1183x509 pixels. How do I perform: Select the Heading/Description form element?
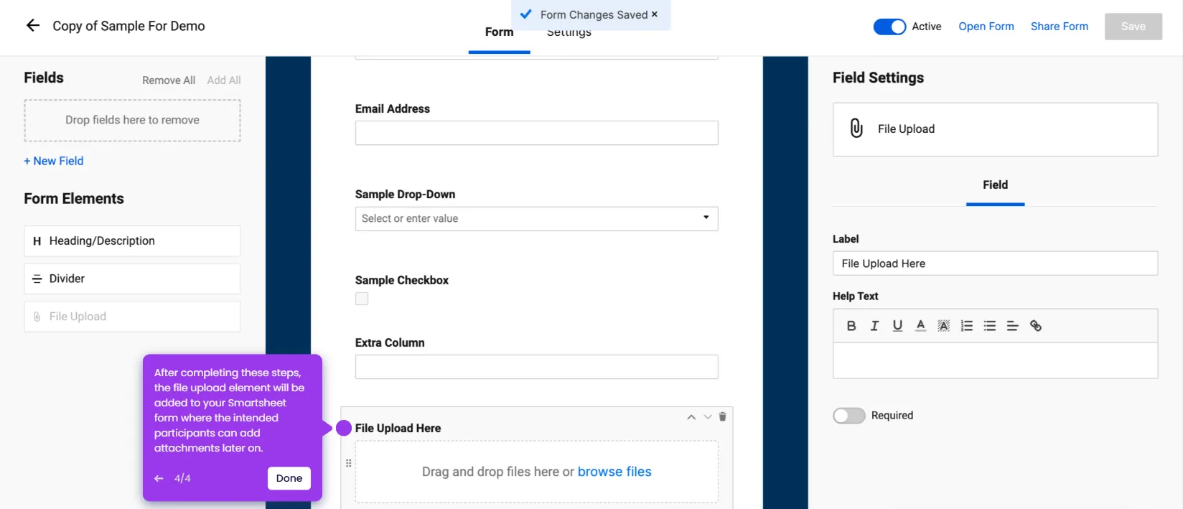click(x=132, y=241)
